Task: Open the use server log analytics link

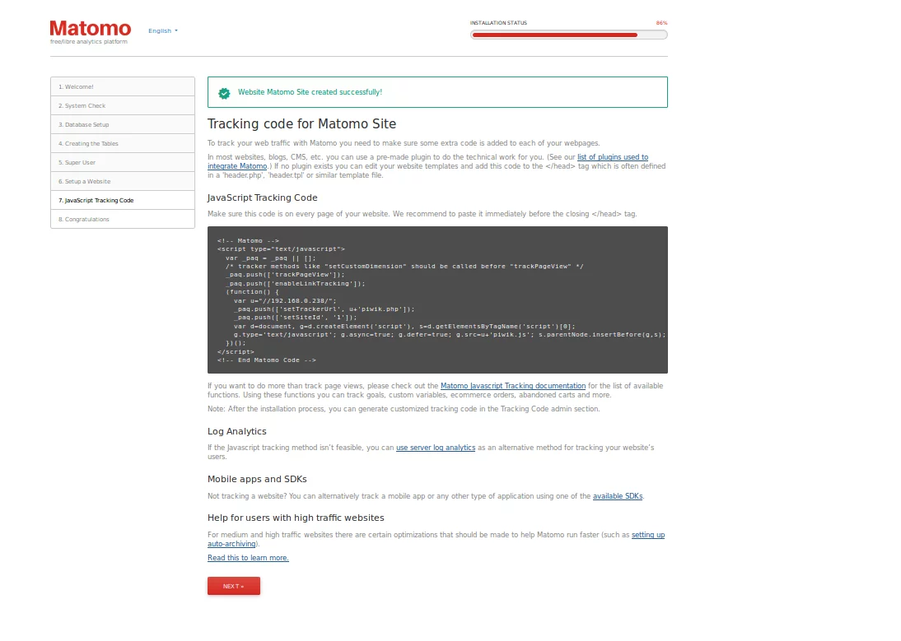Action: click(436, 448)
